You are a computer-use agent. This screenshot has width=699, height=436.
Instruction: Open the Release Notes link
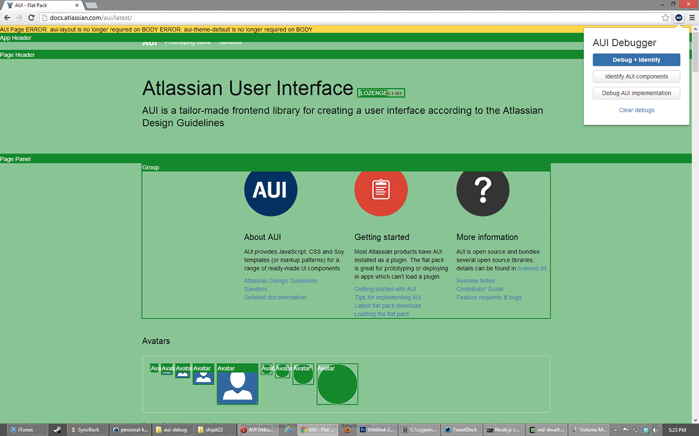click(x=476, y=281)
